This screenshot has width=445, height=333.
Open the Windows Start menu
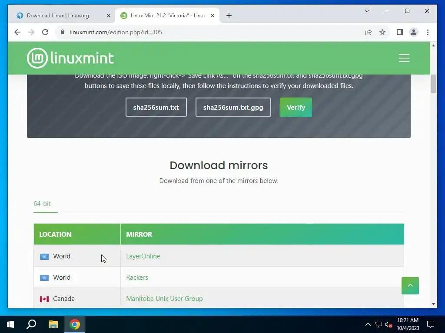tap(10, 324)
